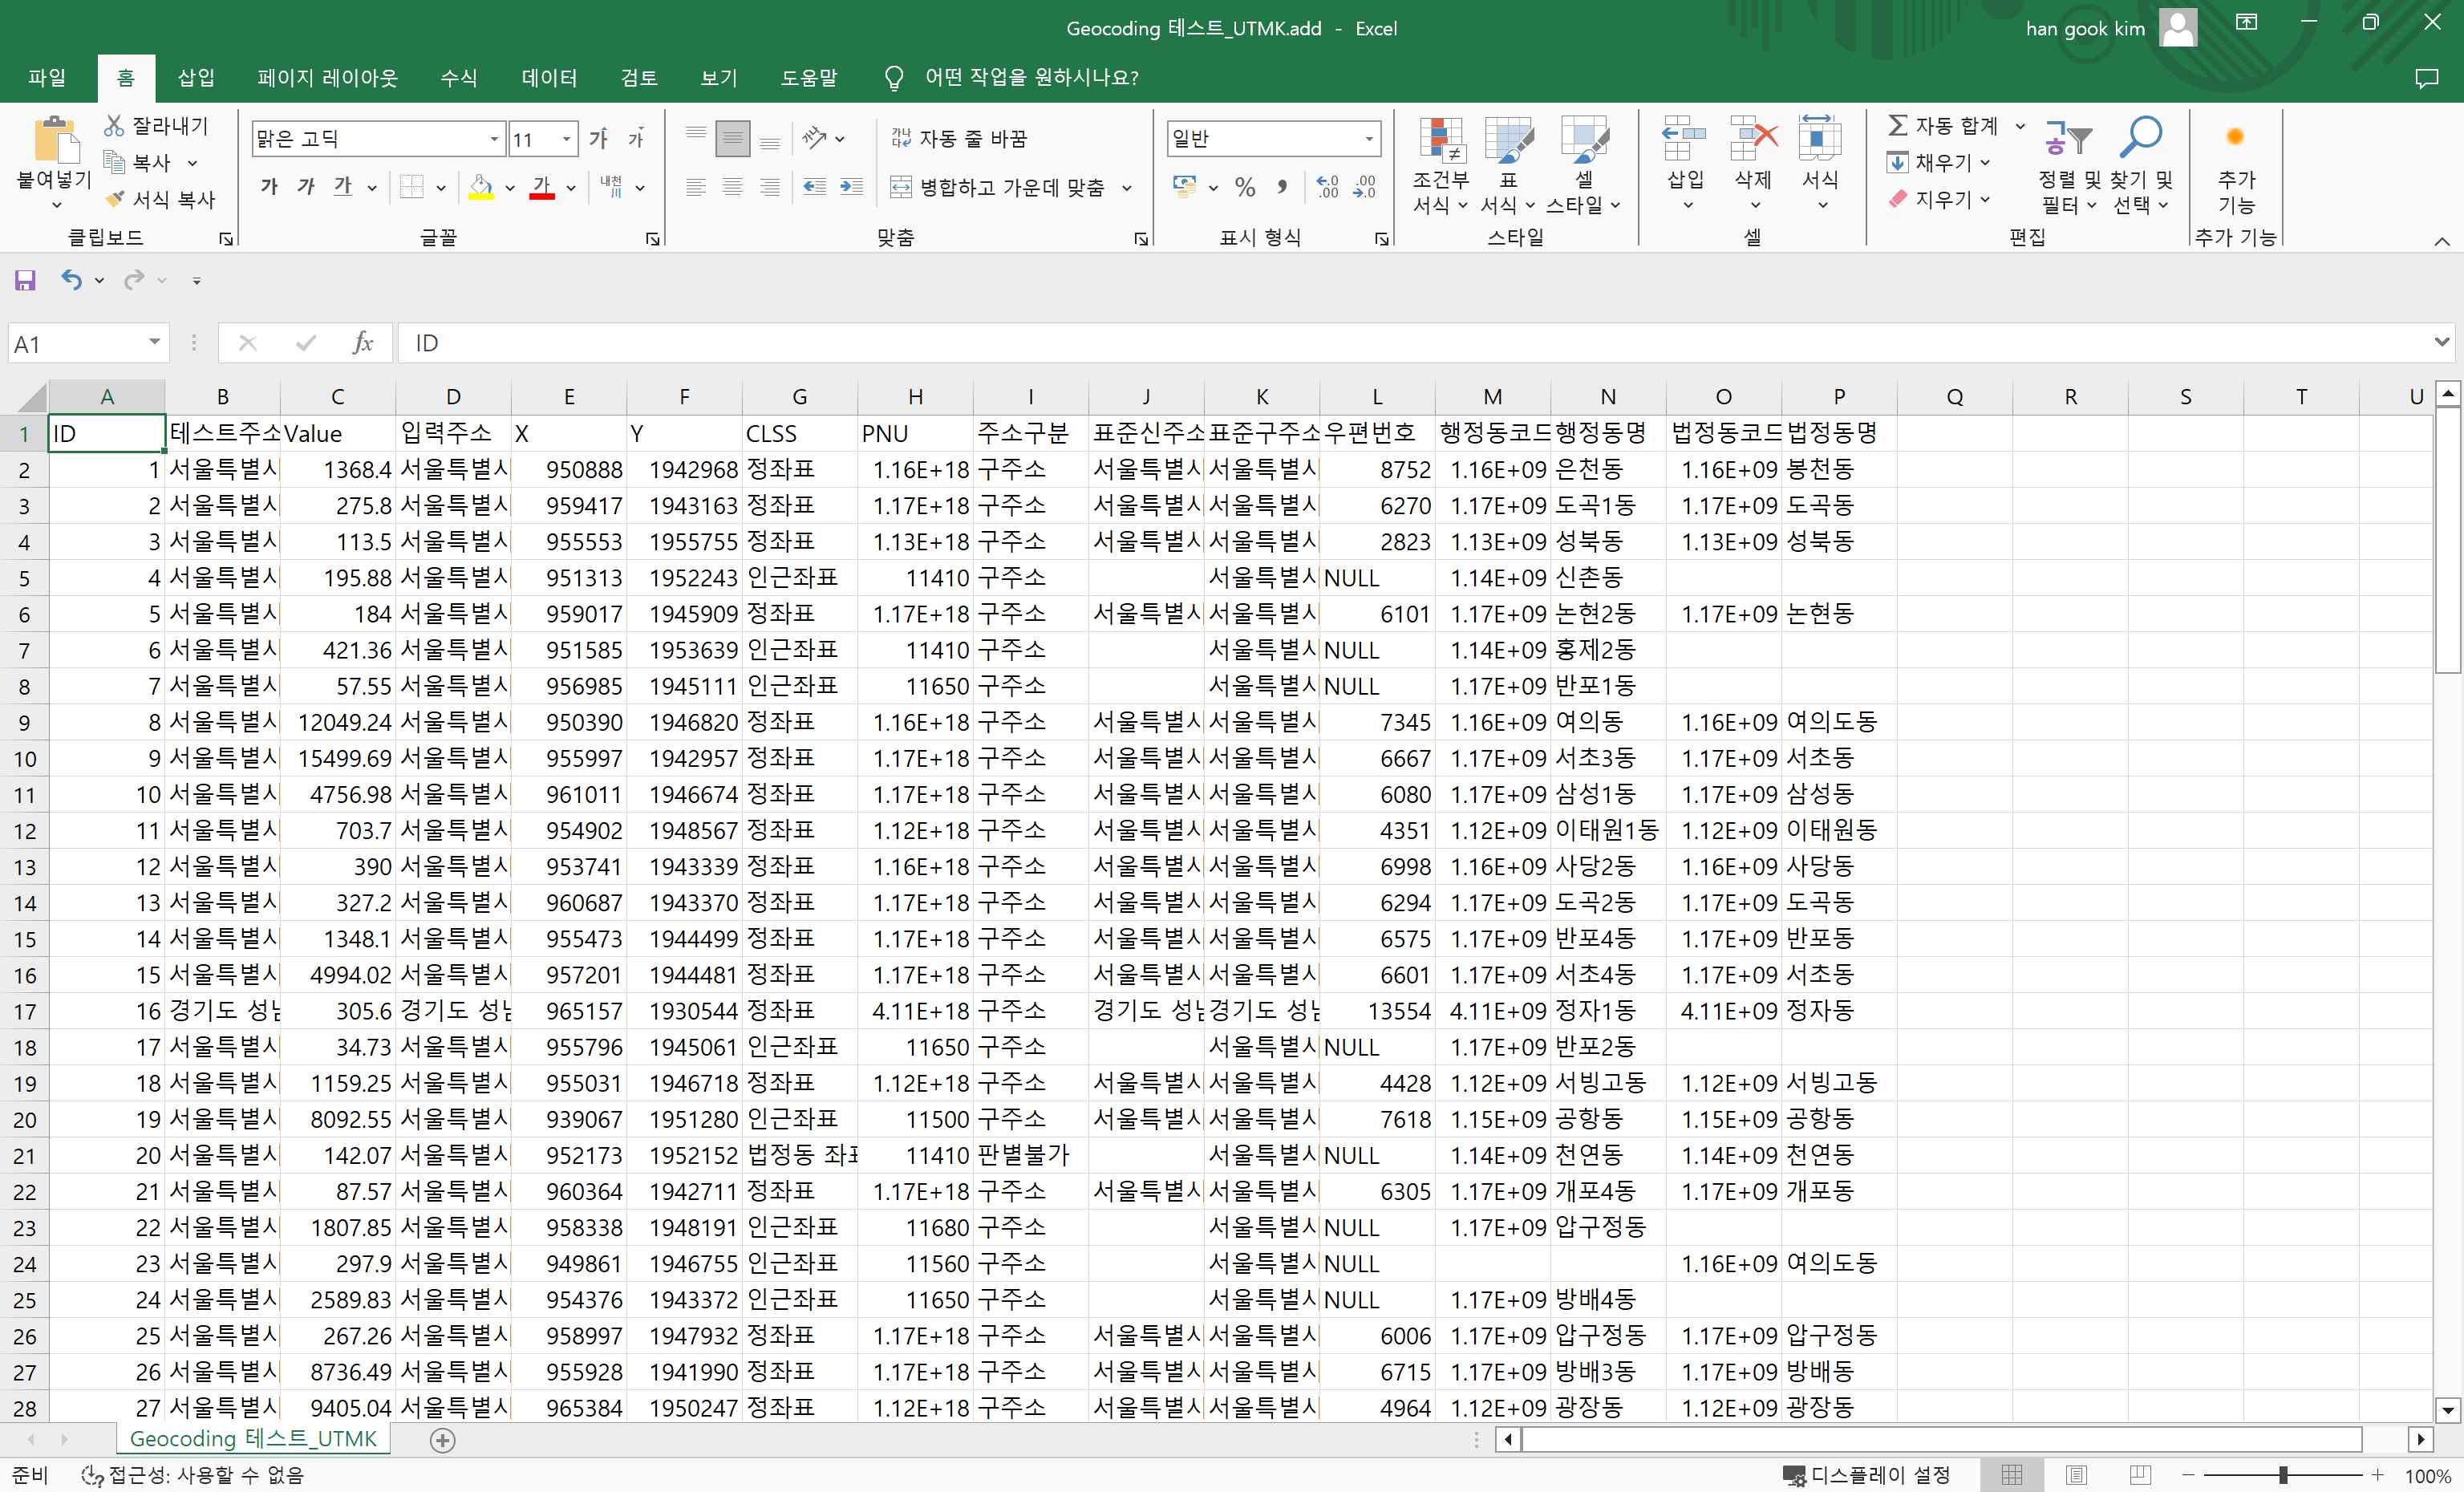The height and width of the screenshot is (1492, 2464).
Task: Toggle Bold (가) formatting
Action: pos(268,187)
